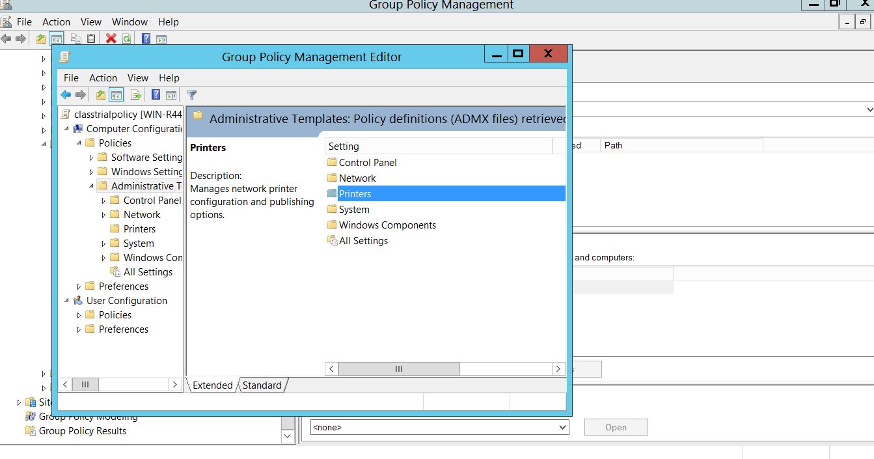Viewport: 874px width, 459px height.
Task: Click the Filter funnel icon in Editor toolbar
Action: tap(191, 95)
